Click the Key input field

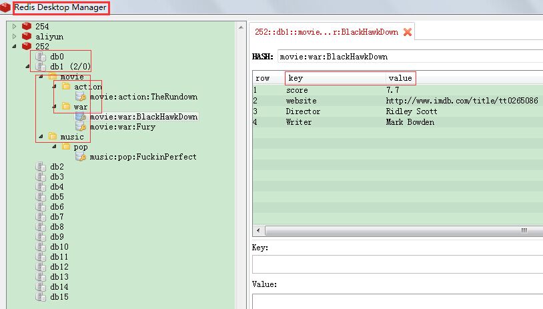[398, 265]
